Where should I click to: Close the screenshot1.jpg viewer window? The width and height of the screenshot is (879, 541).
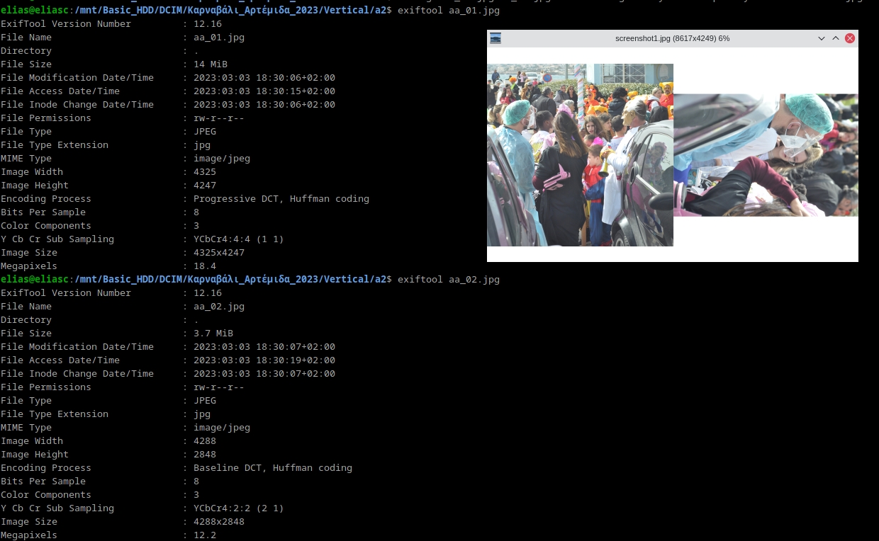850,38
